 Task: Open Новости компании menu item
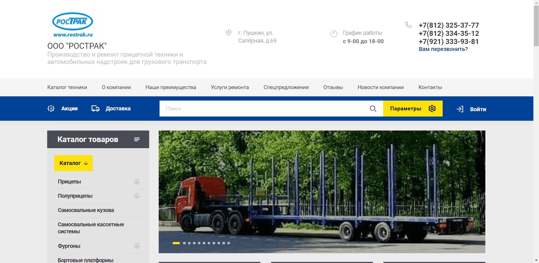click(x=381, y=87)
